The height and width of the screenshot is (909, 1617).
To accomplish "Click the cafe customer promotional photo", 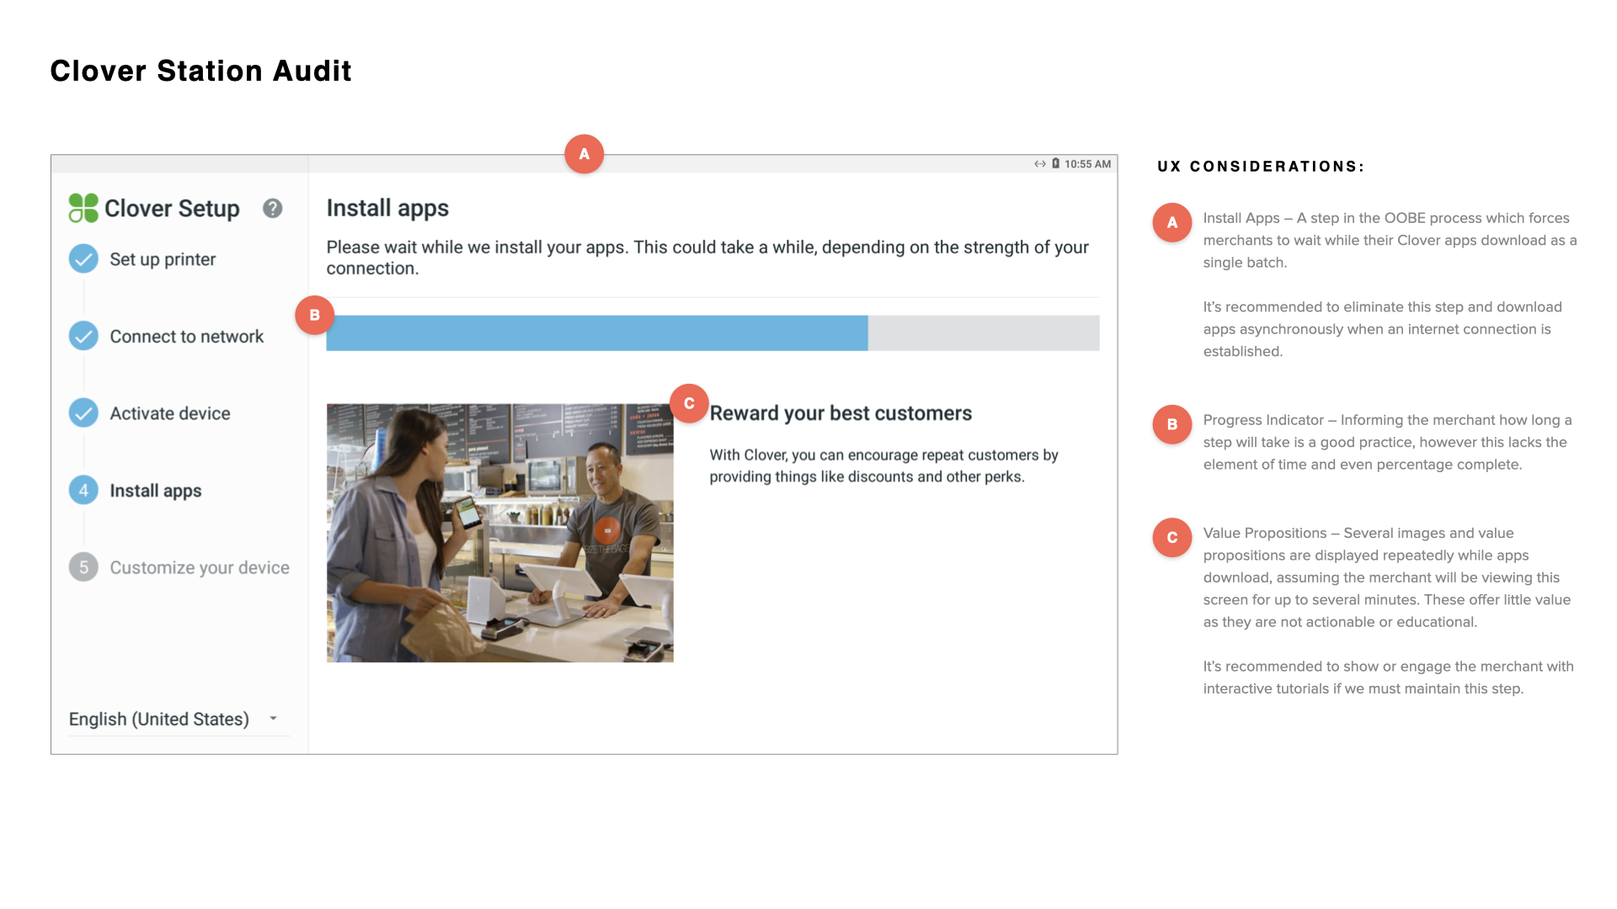I will pyautogui.click(x=499, y=532).
